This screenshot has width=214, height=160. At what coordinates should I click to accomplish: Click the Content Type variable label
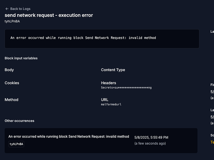point(113,70)
